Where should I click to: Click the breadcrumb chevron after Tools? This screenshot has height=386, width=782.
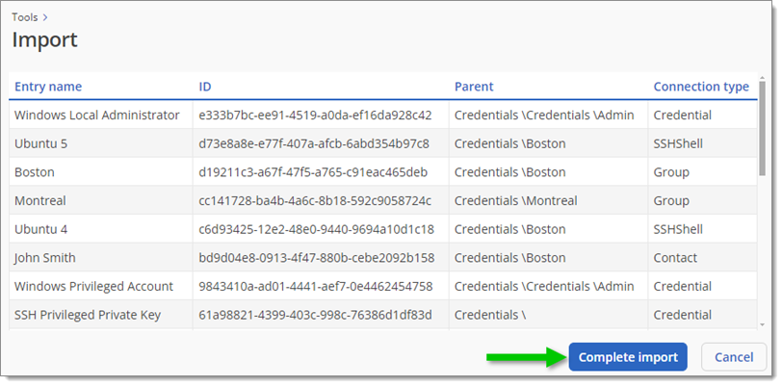point(45,17)
